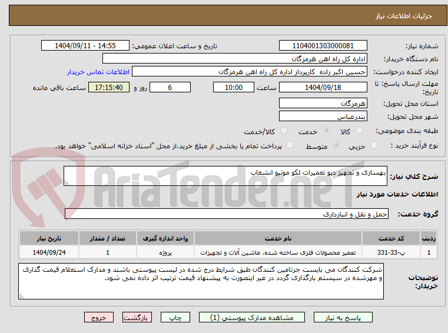Open 'مشاهده مدارک پیوستی (1)' attachments
Viewport: 448px width, 333px height.
252,317
